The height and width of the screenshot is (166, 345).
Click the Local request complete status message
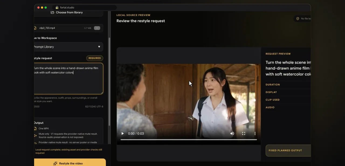(x=69, y=151)
